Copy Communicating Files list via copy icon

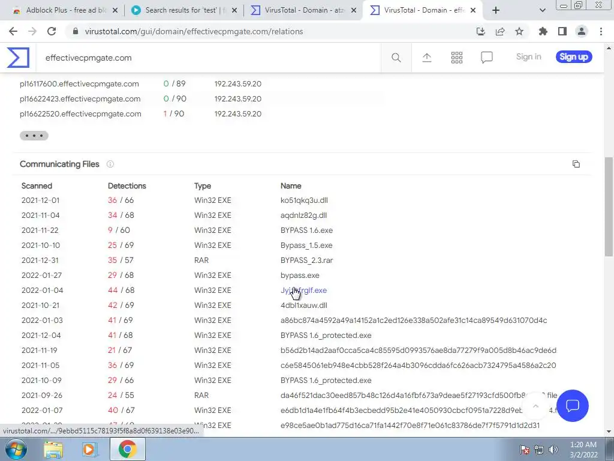coord(576,164)
